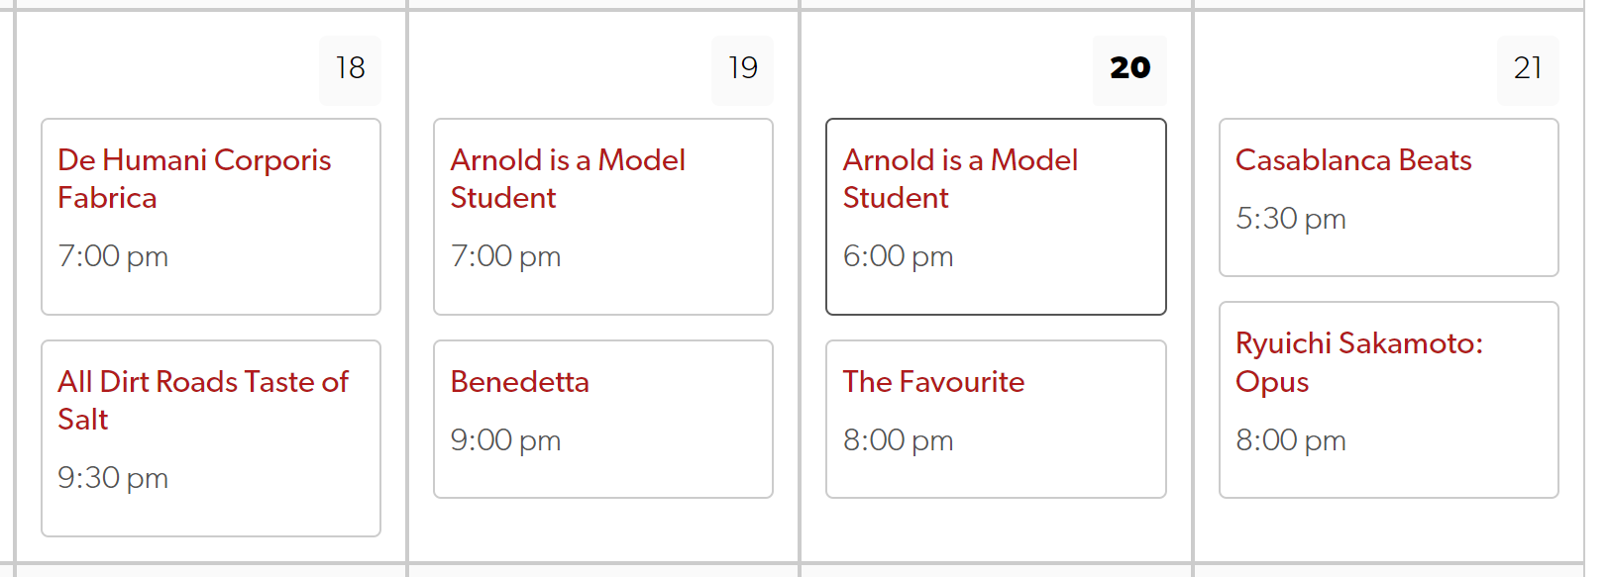Click the 6:00 pm Arnold showtime
This screenshot has width=1609, height=577.
[x=898, y=256]
